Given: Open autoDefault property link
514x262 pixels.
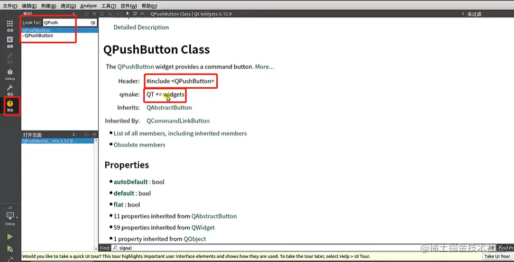Looking at the screenshot, I should (x=131, y=182).
